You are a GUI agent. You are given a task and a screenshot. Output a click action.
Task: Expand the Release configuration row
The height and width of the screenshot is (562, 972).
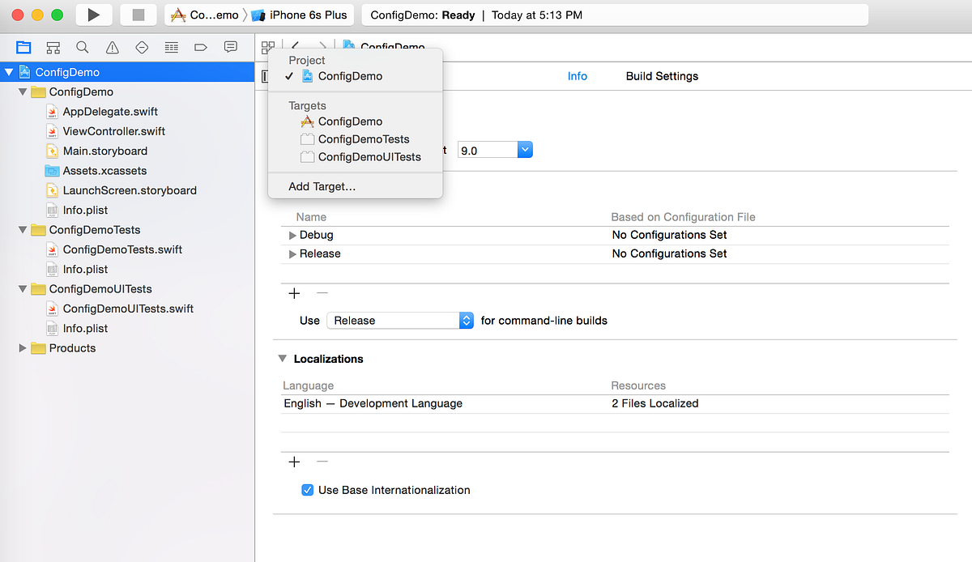click(x=292, y=253)
